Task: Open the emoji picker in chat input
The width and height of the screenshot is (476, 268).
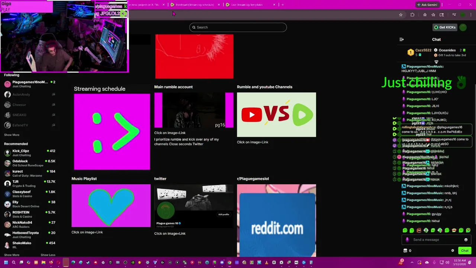Action: pos(466,240)
